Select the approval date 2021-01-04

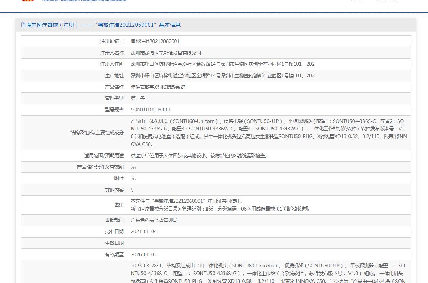pyautogui.click(x=143, y=231)
